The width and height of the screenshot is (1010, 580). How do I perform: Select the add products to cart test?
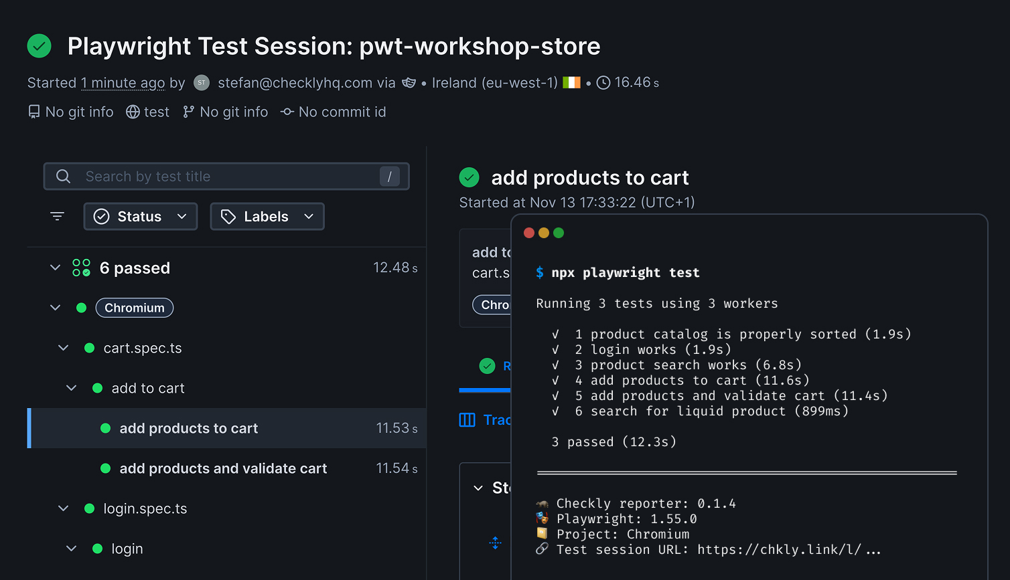[189, 428]
